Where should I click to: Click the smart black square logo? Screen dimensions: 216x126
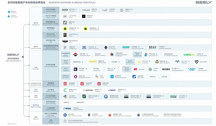pyautogui.click(x=65, y=35)
